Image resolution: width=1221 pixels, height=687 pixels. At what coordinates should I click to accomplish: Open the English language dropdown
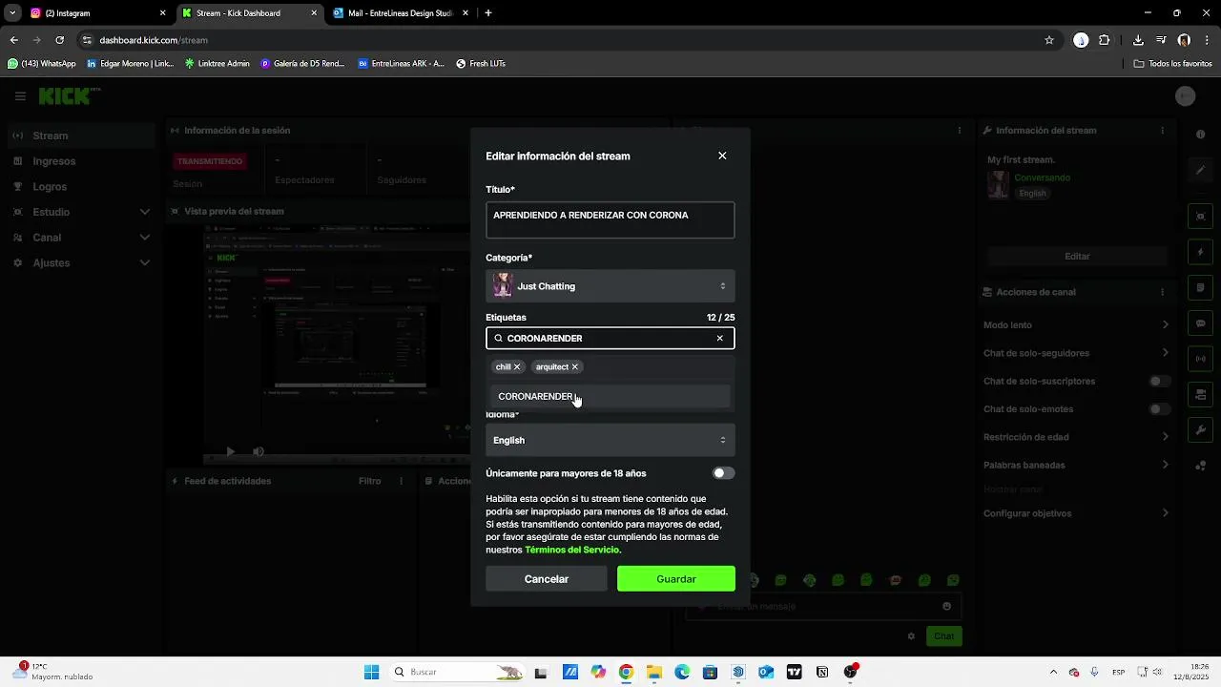pyautogui.click(x=610, y=440)
